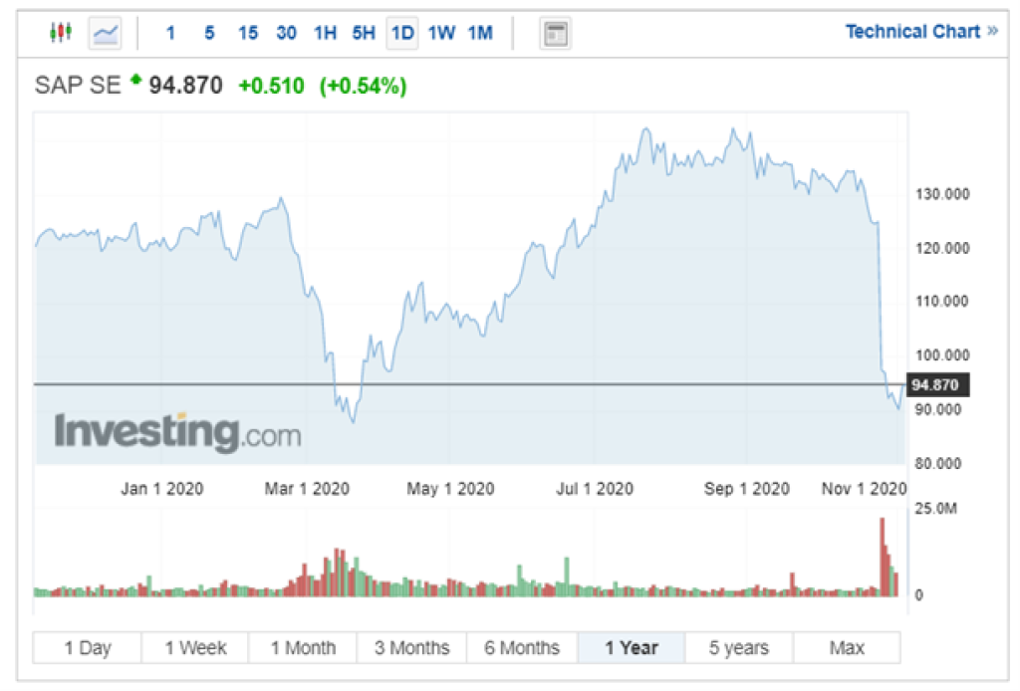The height and width of the screenshot is (691, 1020).
Task: Click the Mar 1 2020 date label
Action: 307,488
